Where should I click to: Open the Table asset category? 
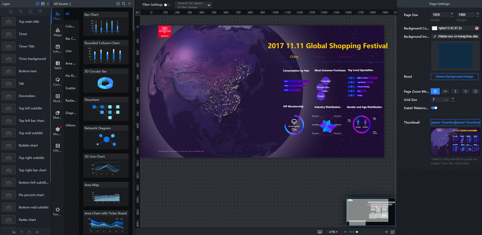tap(57, 65)
